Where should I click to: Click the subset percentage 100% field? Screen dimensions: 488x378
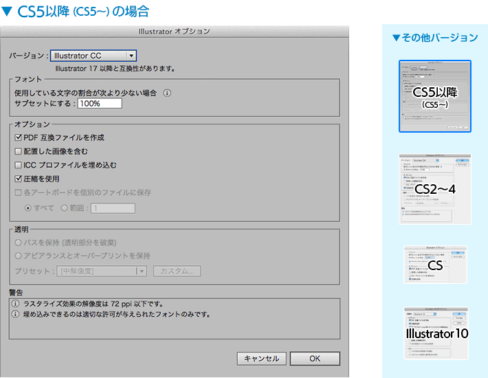click(100, 103)
